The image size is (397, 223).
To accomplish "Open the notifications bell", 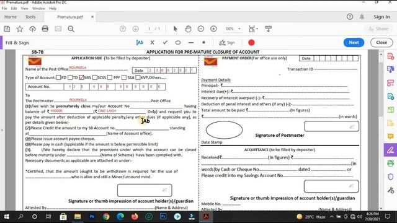I will coord(362,17).
